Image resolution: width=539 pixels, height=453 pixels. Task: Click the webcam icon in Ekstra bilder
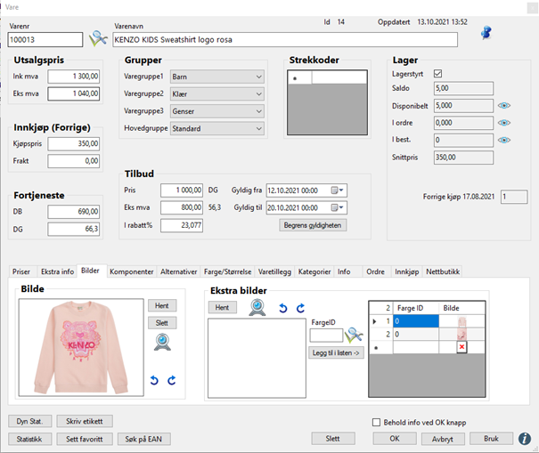(257, 307)
